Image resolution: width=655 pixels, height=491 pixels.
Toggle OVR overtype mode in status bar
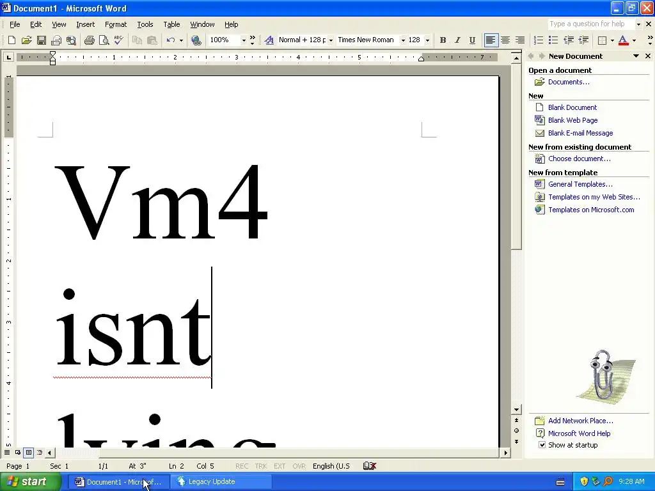tap(299, 466)
